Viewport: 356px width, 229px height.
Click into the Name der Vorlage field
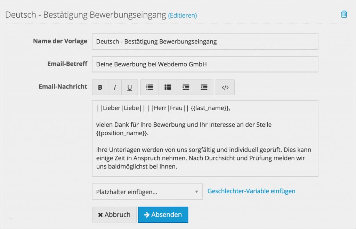(205, 41)
